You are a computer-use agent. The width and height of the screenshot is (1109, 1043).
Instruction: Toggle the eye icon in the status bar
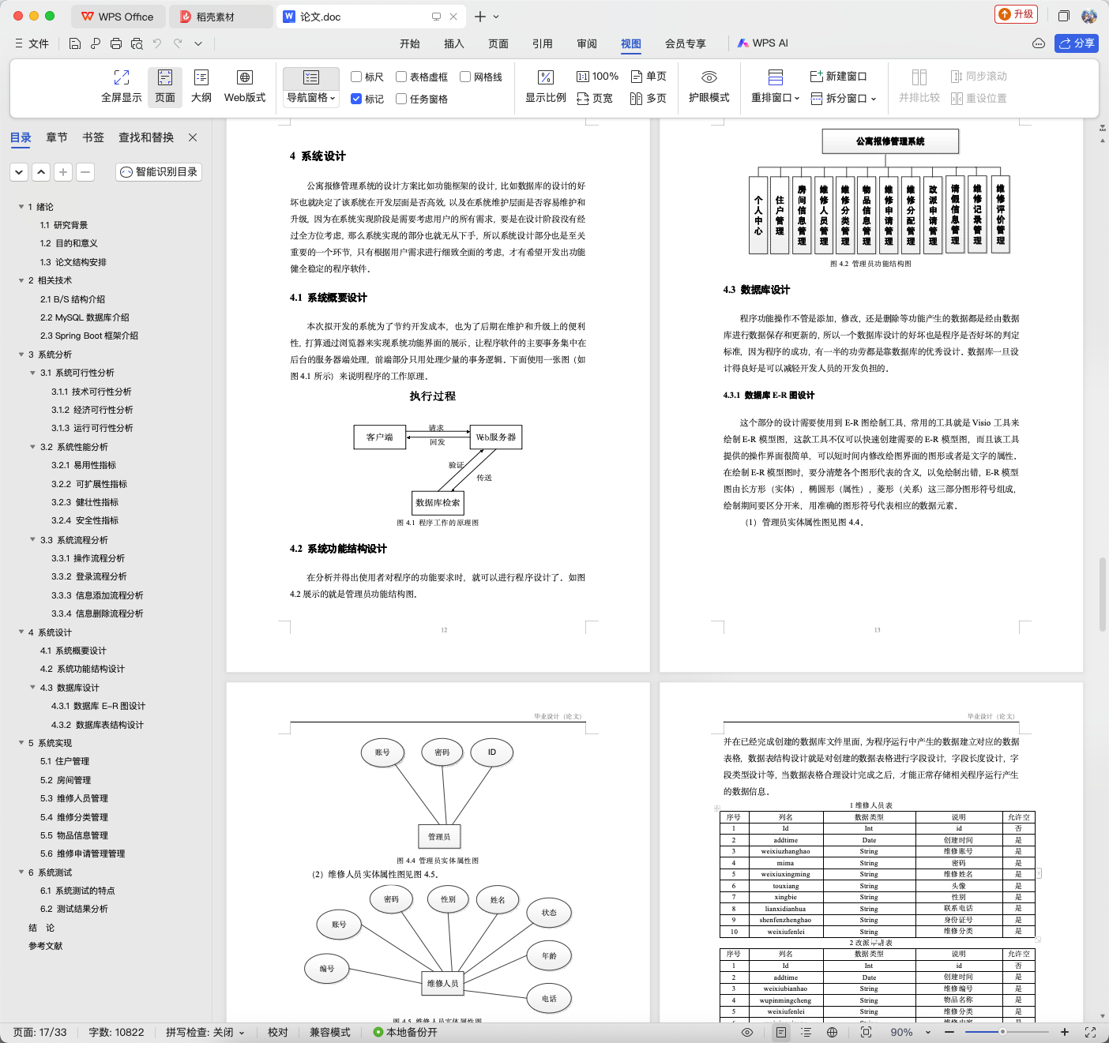746,1032
